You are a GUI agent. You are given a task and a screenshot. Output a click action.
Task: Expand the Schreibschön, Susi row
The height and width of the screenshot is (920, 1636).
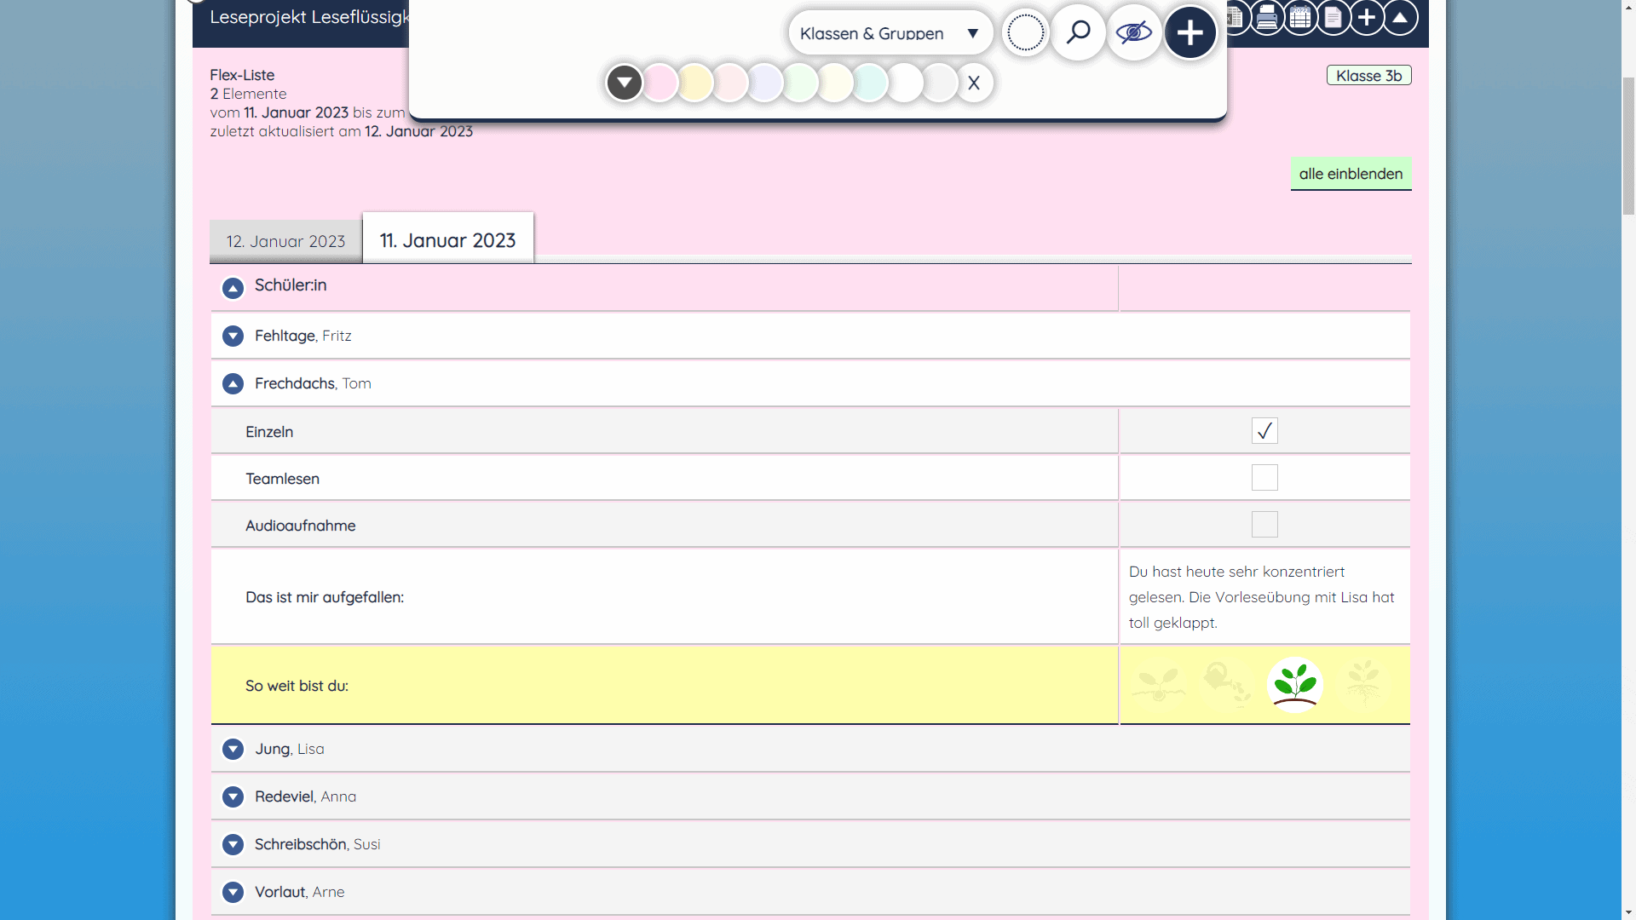point(233,845)
